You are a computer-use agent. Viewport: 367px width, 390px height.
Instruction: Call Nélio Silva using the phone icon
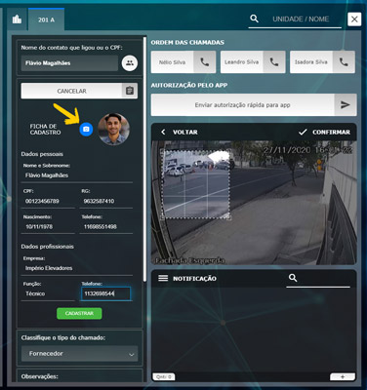(x=205, y=61)
